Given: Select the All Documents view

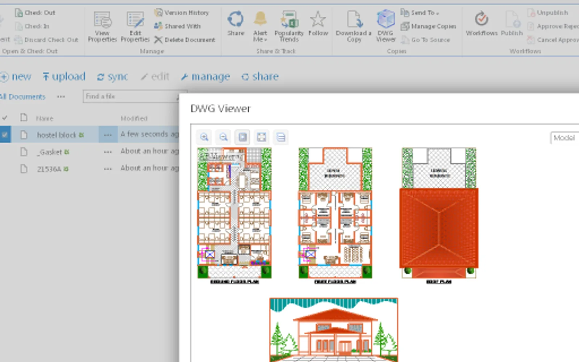Looking at the screenshot, I should (23, 97).
